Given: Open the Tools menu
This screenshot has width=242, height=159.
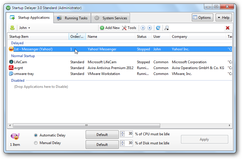Looking at the screenshot, I should (x=129, y=28).
